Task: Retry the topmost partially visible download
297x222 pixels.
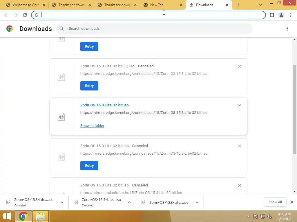Action: pyautogui.click(x=89, y=47)
